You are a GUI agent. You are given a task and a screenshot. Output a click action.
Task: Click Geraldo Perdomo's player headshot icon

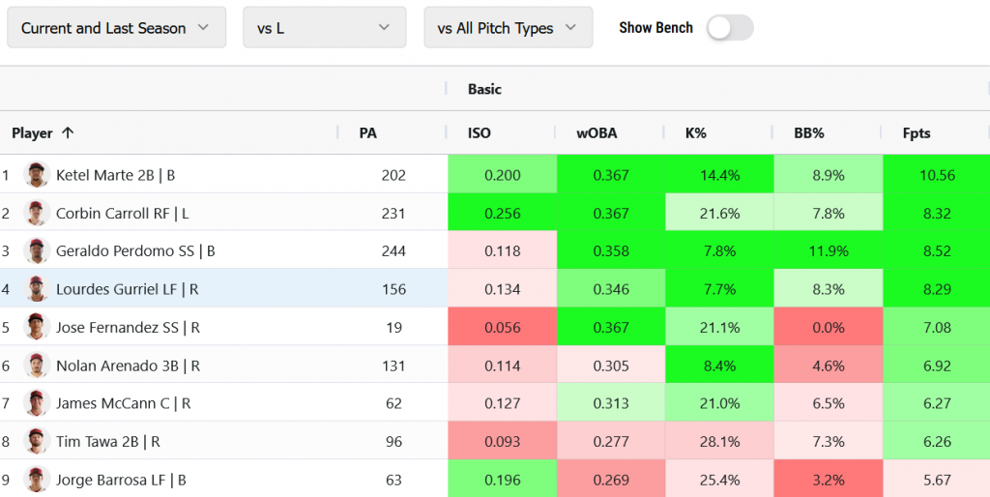pos(37,251)
